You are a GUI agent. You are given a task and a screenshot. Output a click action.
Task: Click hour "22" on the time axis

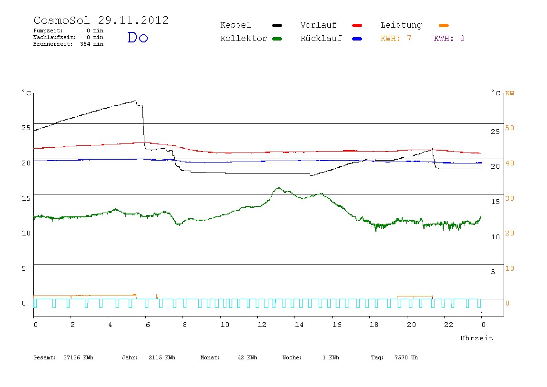point(449,325)
